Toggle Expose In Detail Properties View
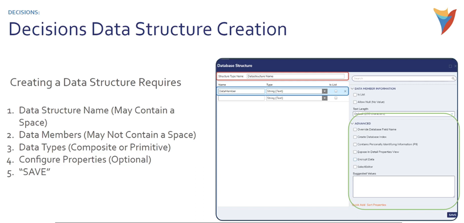Image resolution: width=464 pixels, height=223 pixels. [x=355, y=152]
